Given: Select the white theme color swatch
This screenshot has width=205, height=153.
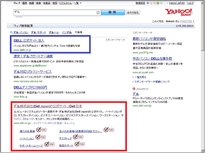Looking at the screenshot, I should click(165, 3).
